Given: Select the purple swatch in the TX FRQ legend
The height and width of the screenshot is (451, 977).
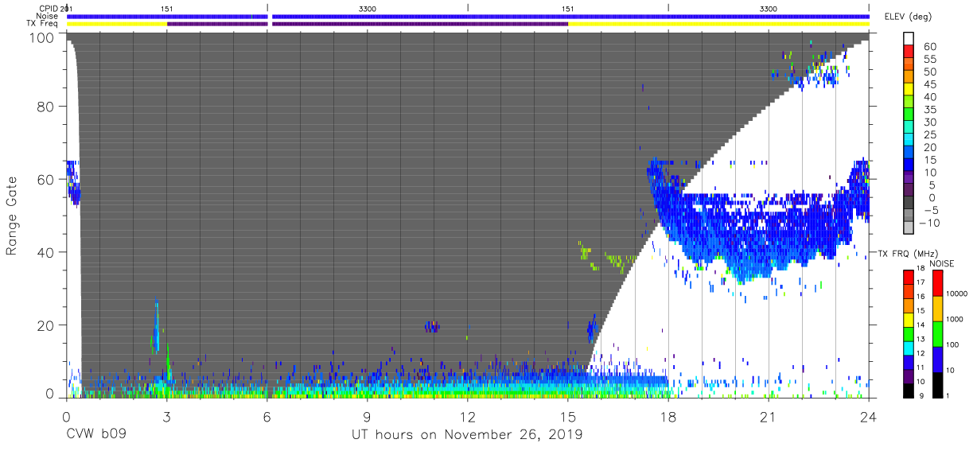Looking at the screenshot, I should [x=910, y=379].
